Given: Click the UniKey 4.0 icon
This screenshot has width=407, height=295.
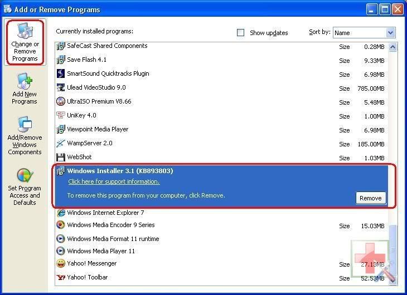Looking at the screenshot, I should pos(61,115).
